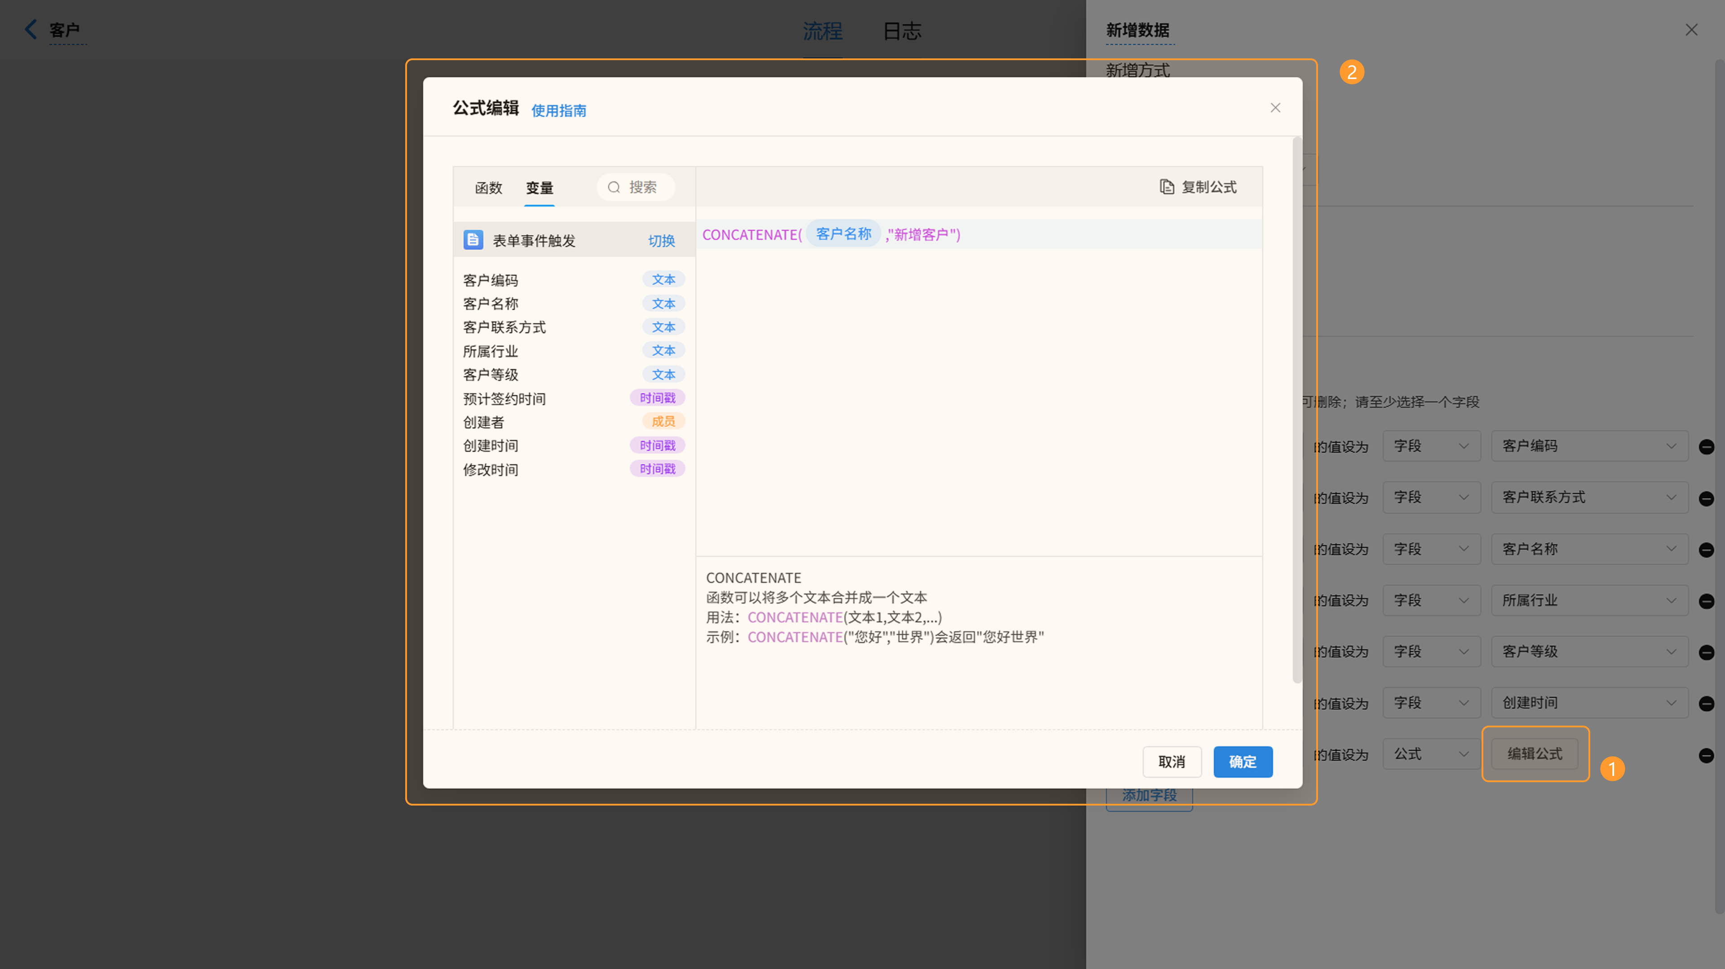Image resolution: width=1725 pixels, height=969 pixels.
Task: Open 字段 type dropdown beside 所属行业
Action: coord(1432,600)
